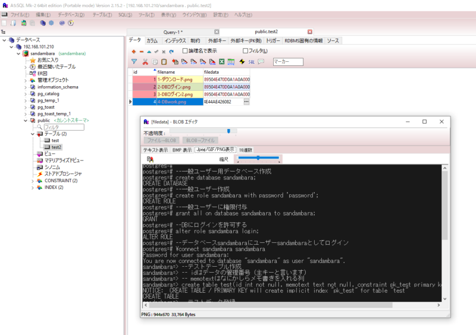This screenshot has height=335, width=476.
Task: Open the データベース(D) menu
Action: click(x=71, y=14)
